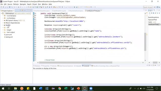The width and height of the screenshot is (161, 91).
Task: Click the editor horizontal scrollbar thumb
Action: click(x=76, y=62)
